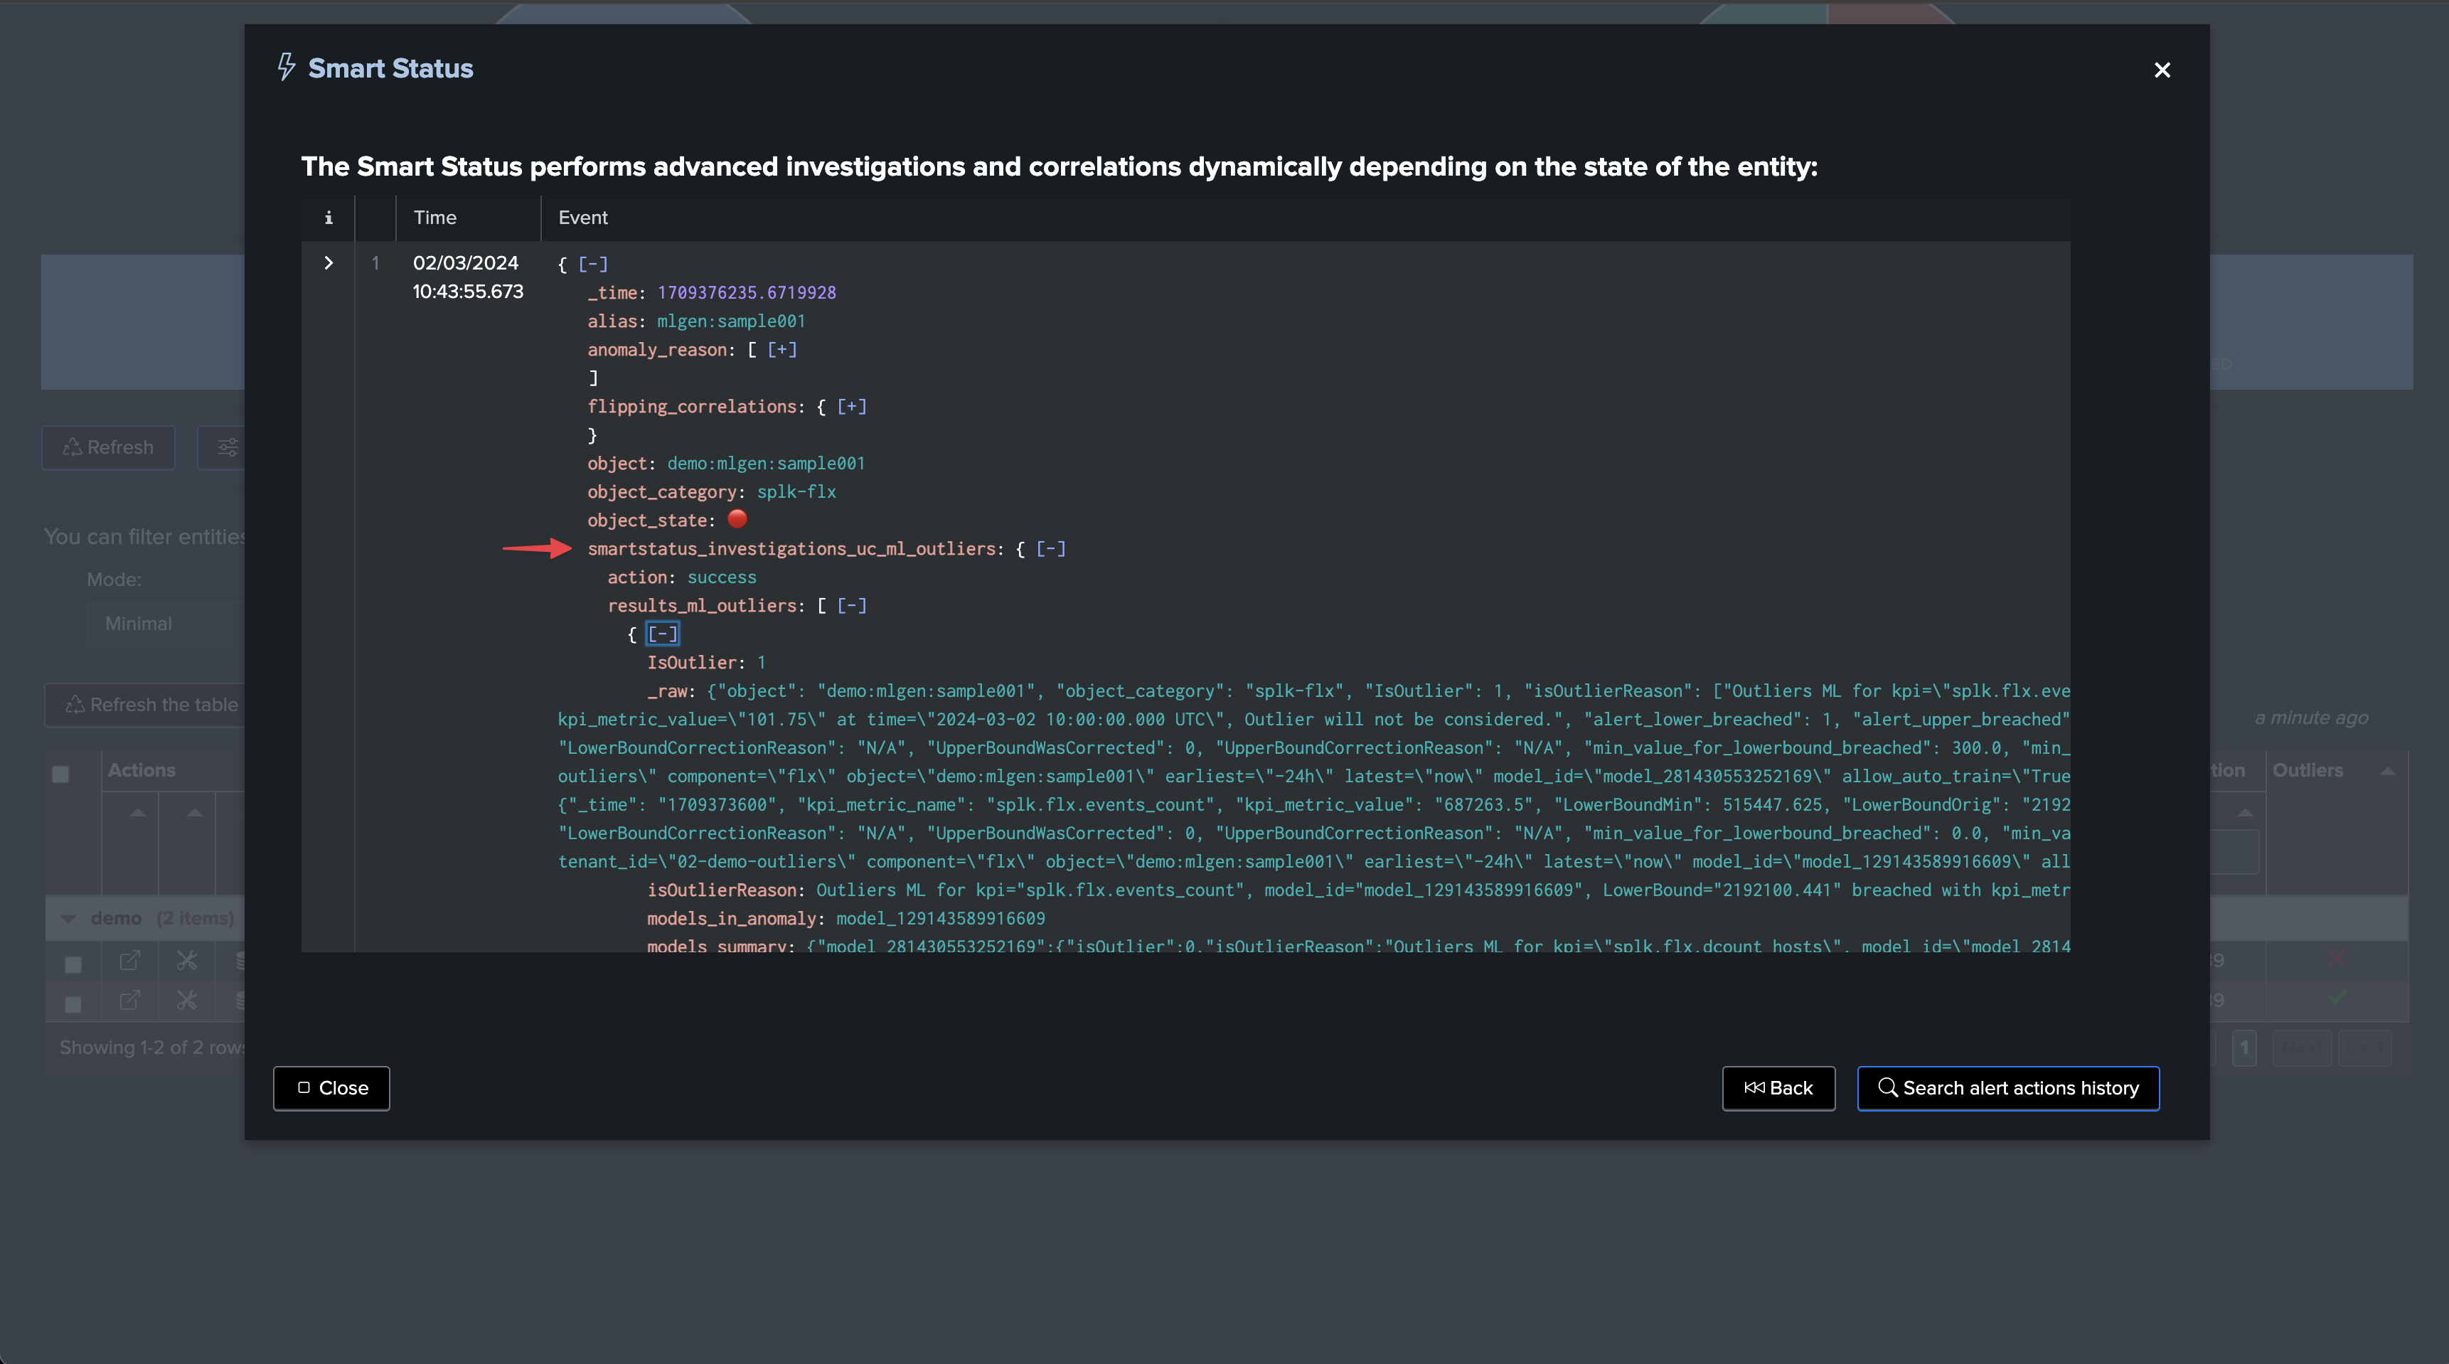
Task: Click the Refresh button in background page
Action: (108, 448)
